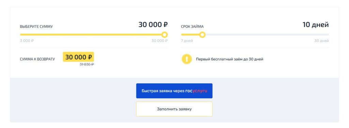The width and height of the screenshot is (349, 128).
Task: Click the Первый бесплатный заём до 30 дней text
Action: 229,59
